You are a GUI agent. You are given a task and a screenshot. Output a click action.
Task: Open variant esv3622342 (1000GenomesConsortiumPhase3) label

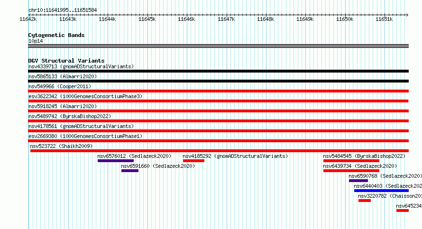(x=85, y=96)
